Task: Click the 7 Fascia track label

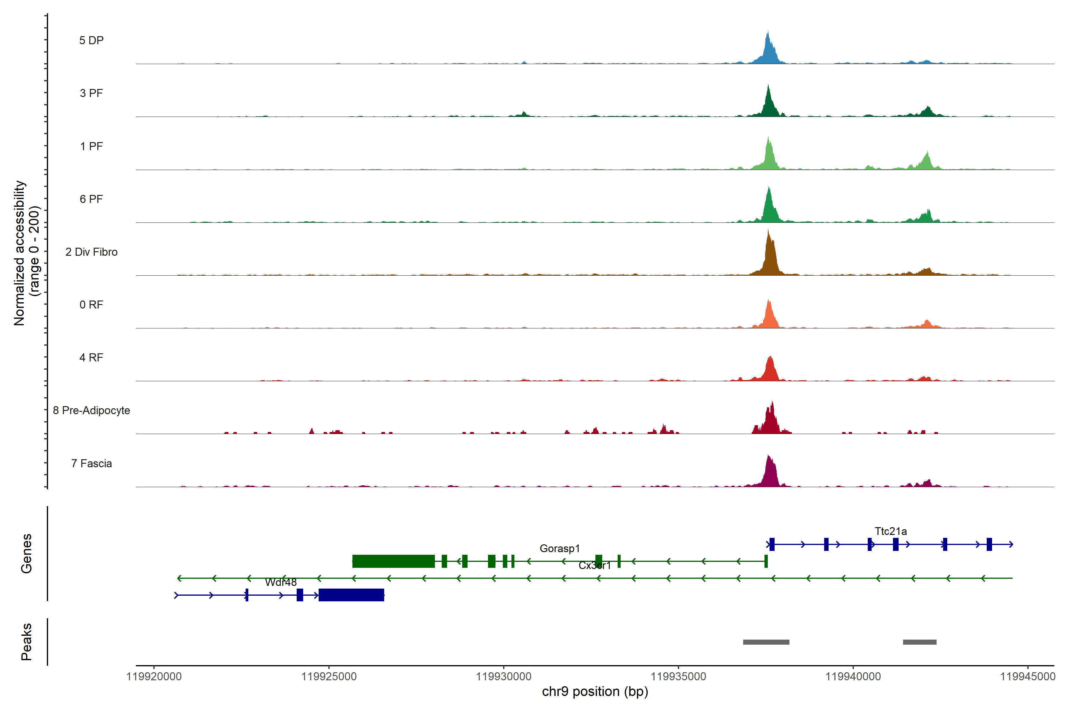Action: 91,463
